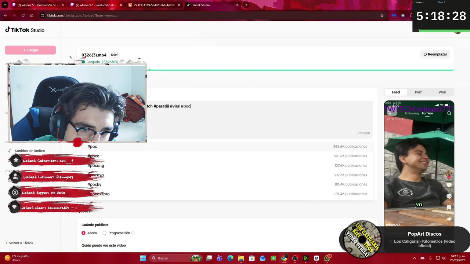Click the microphone icon in system tray
Viewport: 470px width, 264px height.
pyautogui.click(x=430, y=258)
